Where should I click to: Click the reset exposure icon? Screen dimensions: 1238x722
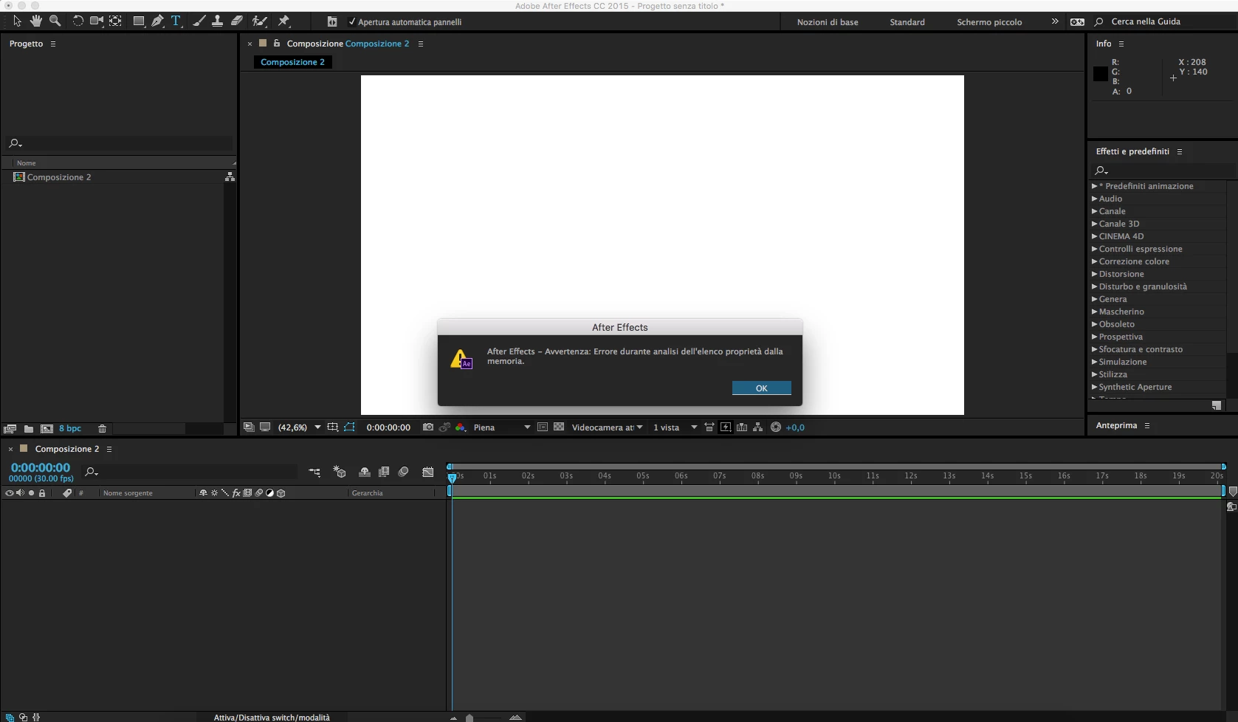point(776,427)
